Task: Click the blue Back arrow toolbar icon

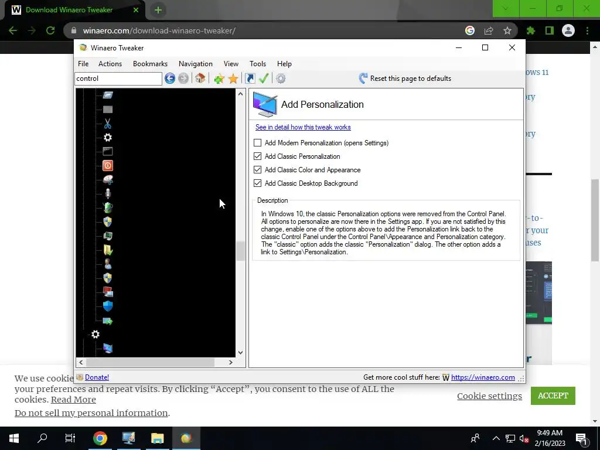Action: tap(170, 79)
